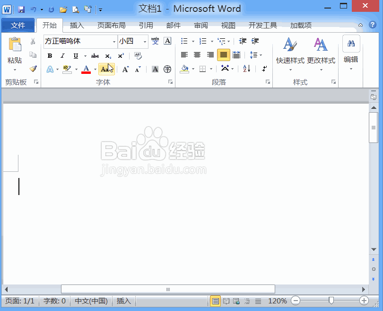Click the Print Preview icon
Screen dimensions: 383x311
[x=76, y=9]
